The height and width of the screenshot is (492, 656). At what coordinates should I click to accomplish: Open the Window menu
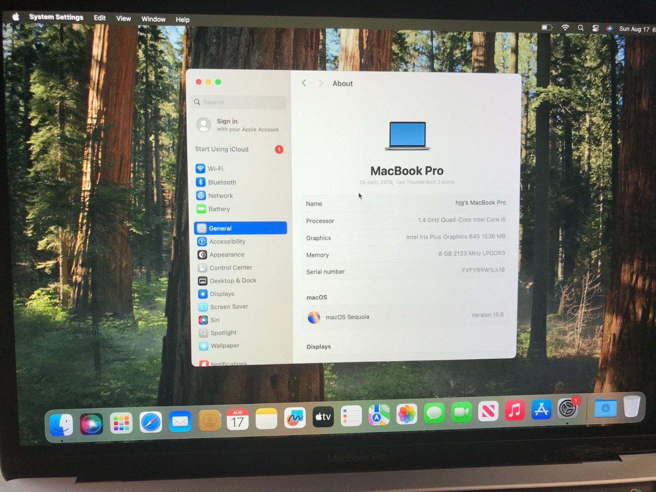point(153,19)
